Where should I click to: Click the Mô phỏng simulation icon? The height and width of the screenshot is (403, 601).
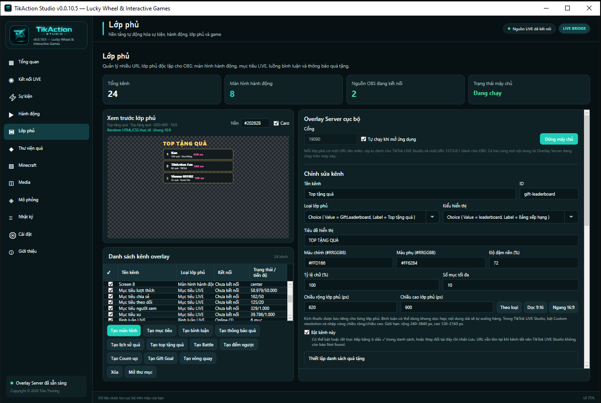11,200
